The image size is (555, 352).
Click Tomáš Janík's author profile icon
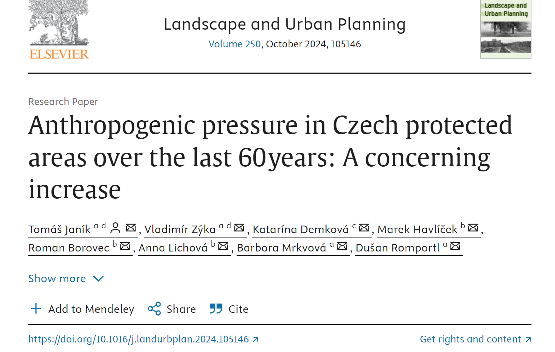click(116, 228)
